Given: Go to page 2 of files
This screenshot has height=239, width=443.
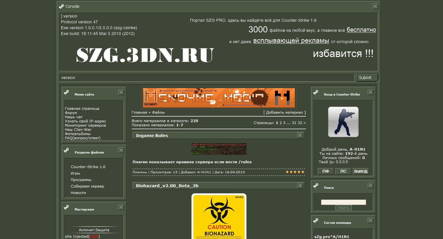Looking at the screenshot, I should (x=281, y=123).
